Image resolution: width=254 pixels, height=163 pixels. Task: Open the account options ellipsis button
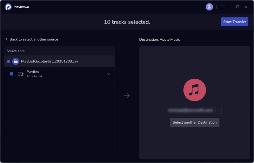[x=218, y=110]
